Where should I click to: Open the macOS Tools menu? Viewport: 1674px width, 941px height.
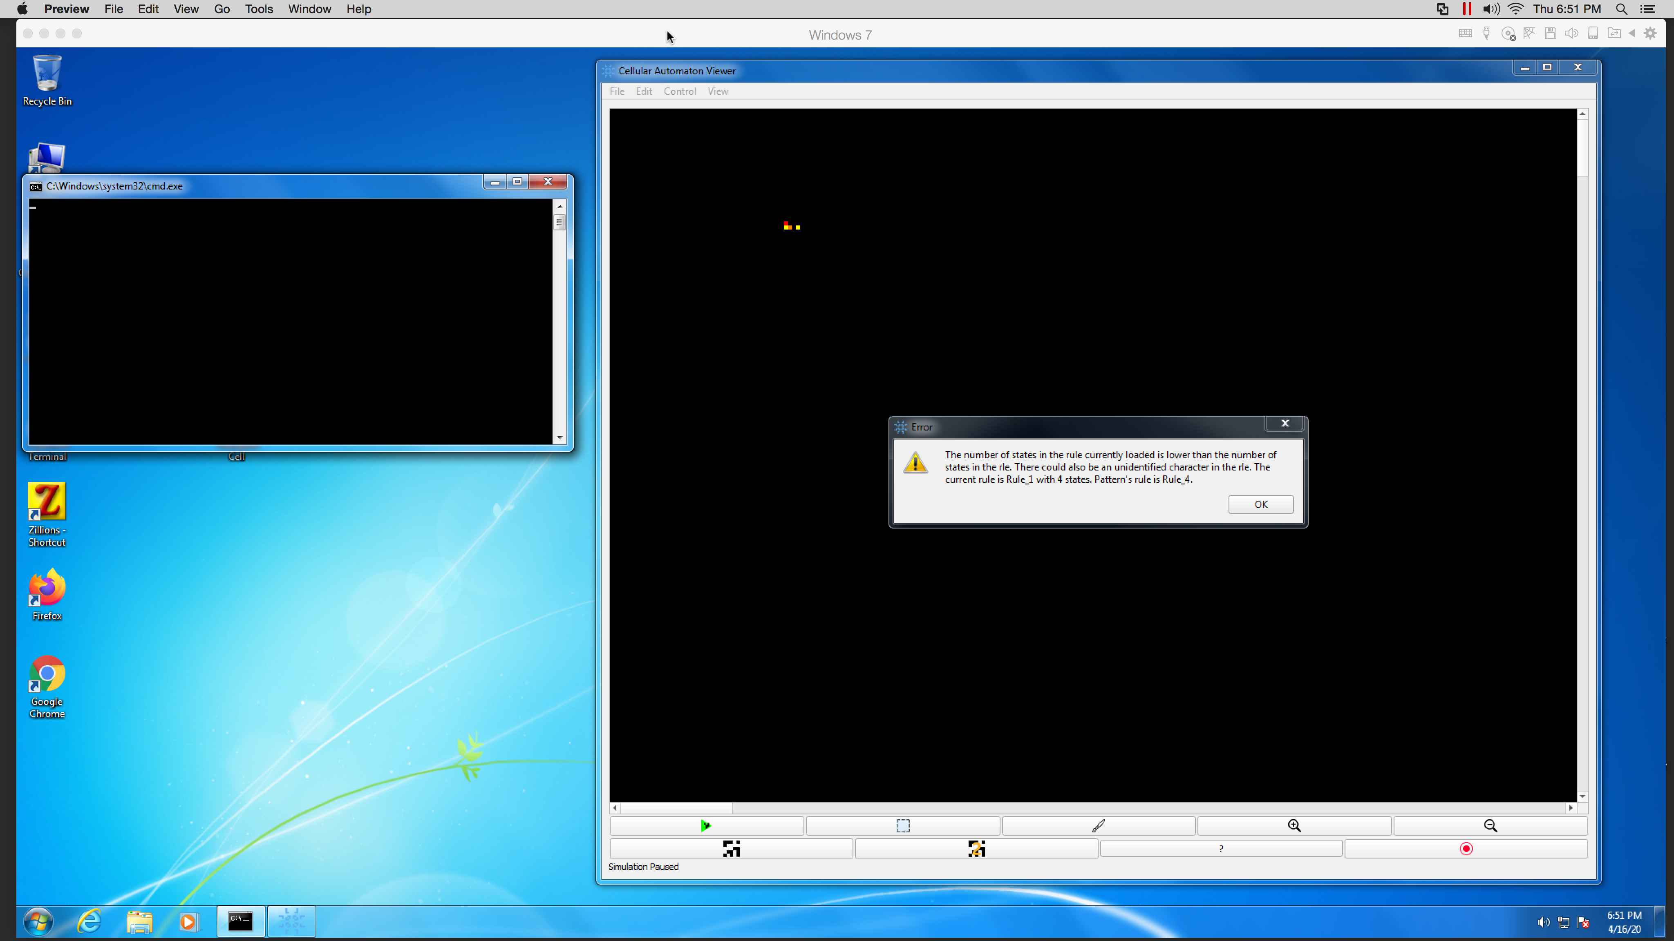point(259,9)
